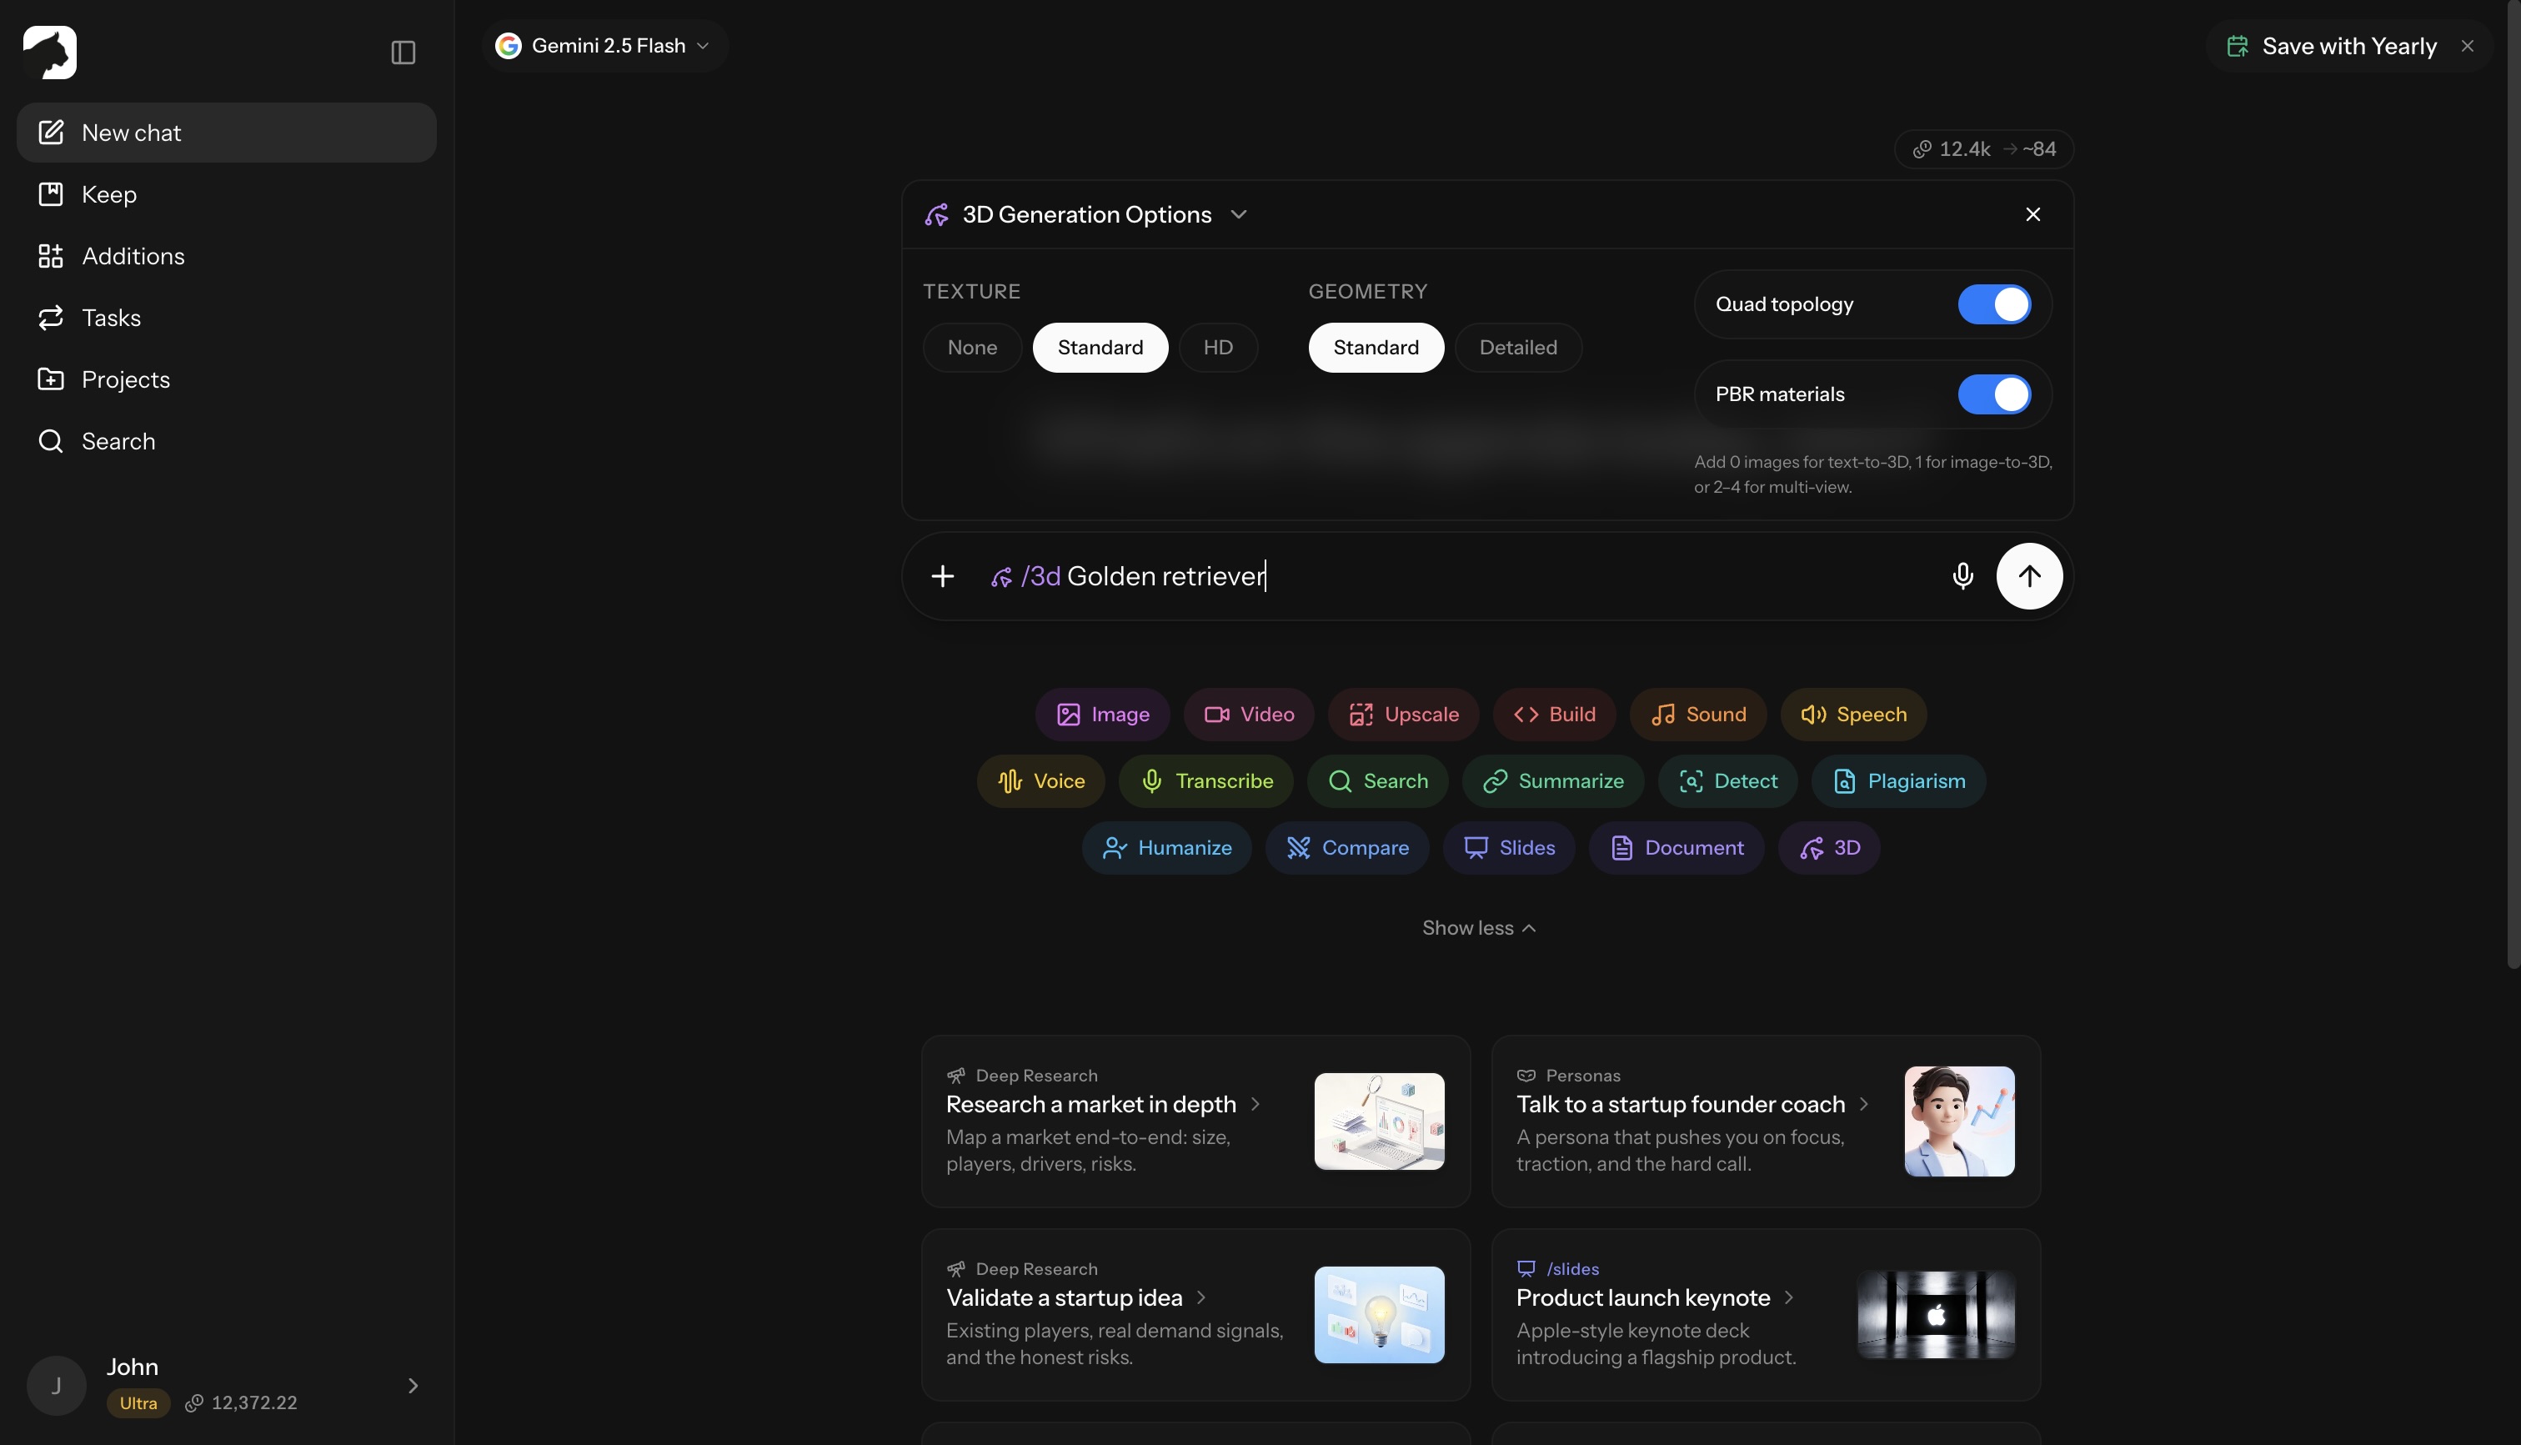Open the Voice tool chip
Viewport: 2521px width, 1445px height.
[1040, 781]
